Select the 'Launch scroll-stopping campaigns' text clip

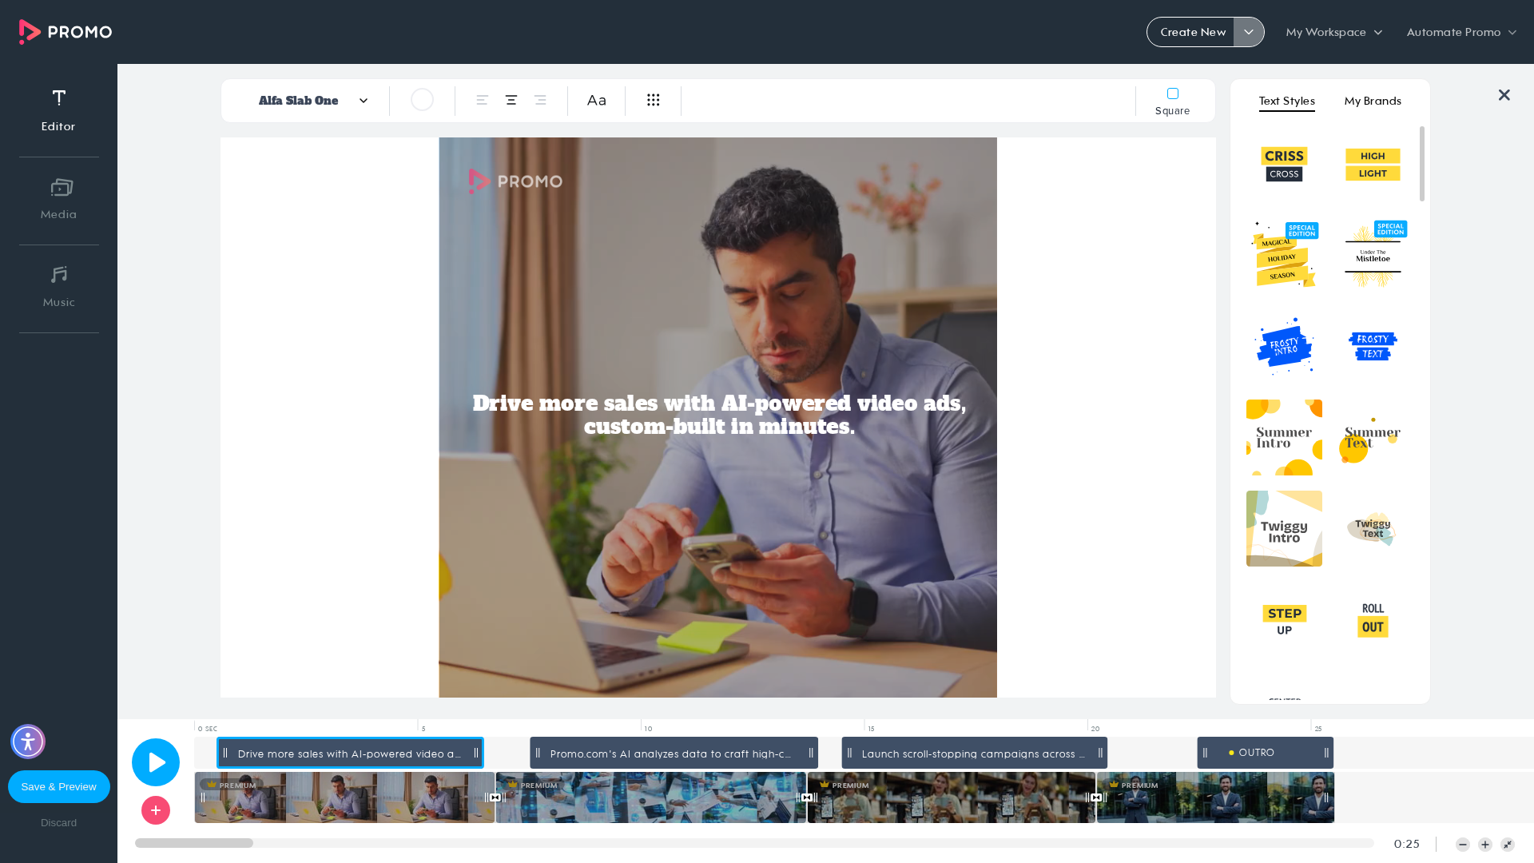[974, 753]
